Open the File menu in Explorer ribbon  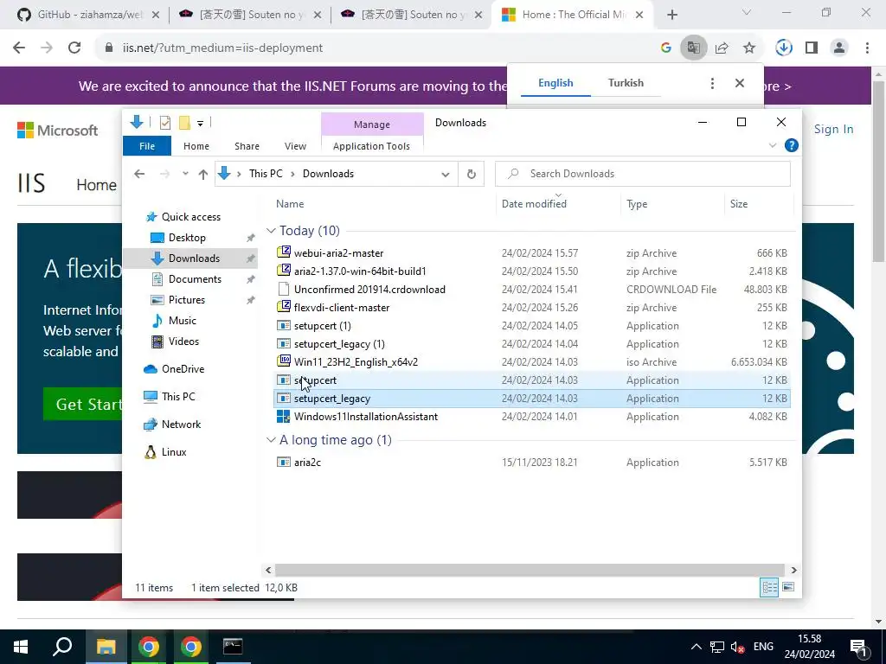(x=147, y=146)
